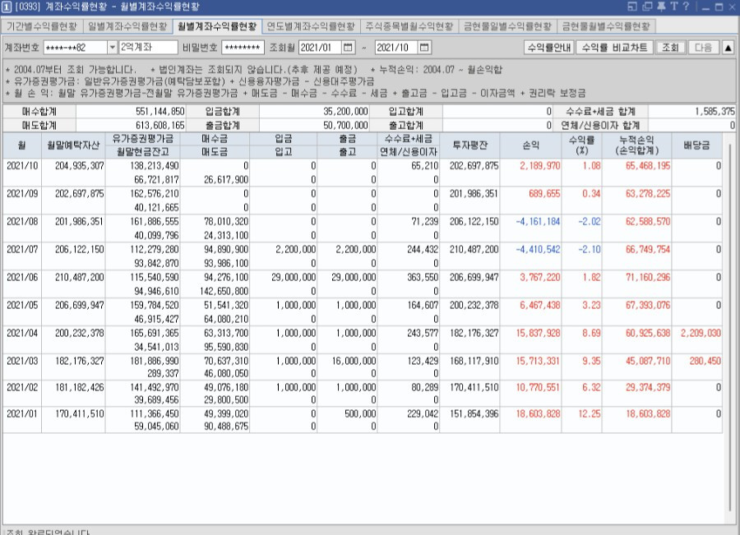Screen dimensions: 740x535
Task: Click the account name field 2억계좌
Action: (x=148, y=47)
